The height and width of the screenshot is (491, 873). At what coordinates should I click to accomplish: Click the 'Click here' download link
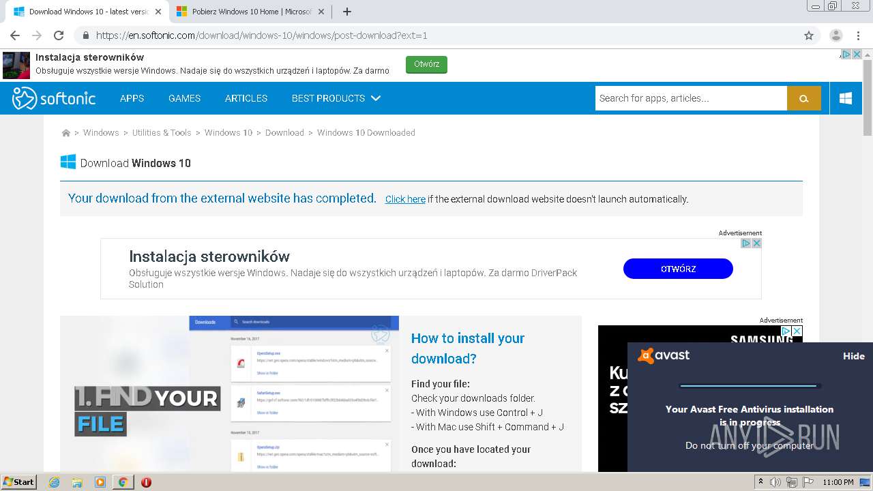(x=405, y=199)
